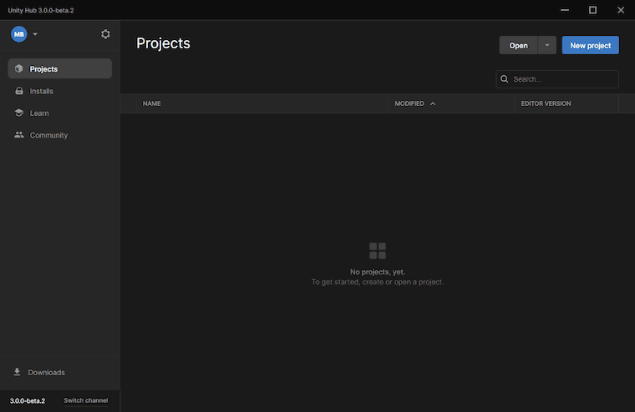The height and width of the screenshot is (412, 635).
Task: Click the Learn graduation cap icon
Action: pyautogui.click(x=19, y=113)
